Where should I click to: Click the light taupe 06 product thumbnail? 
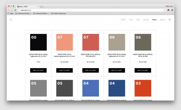click(117, 42)
